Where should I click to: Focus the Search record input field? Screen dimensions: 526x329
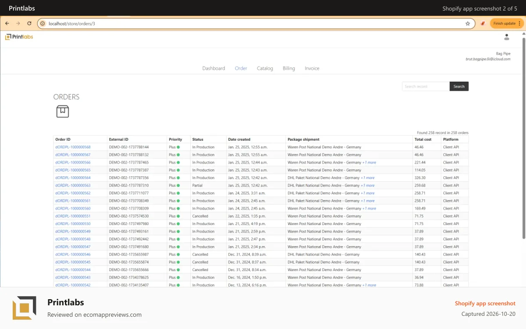426,86
